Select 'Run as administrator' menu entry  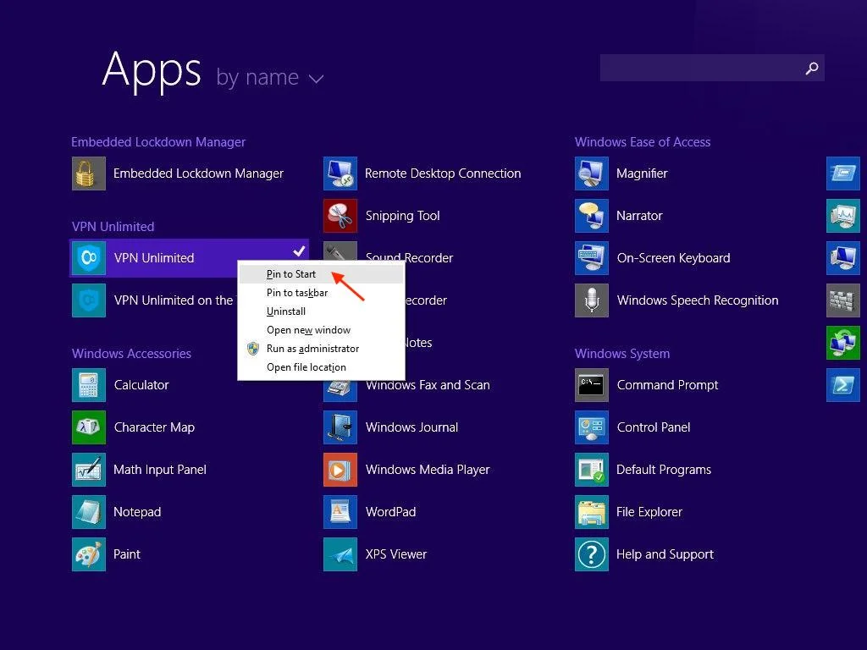click(312, 349)
